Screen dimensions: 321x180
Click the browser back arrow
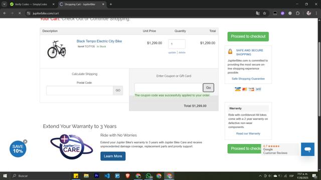(x=5, y=13)
